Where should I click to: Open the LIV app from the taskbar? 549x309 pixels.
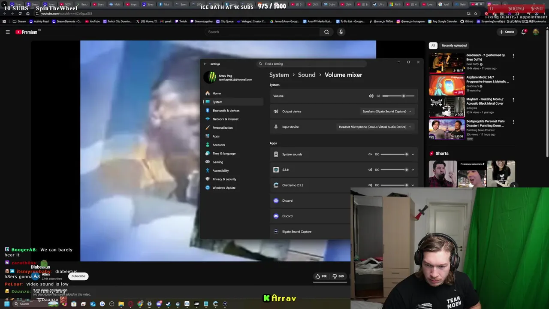(x=196, y=304)
